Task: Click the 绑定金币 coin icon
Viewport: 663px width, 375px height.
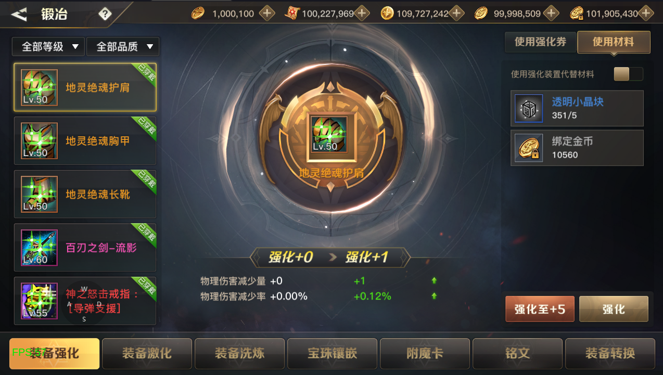Action: [529, 148]
